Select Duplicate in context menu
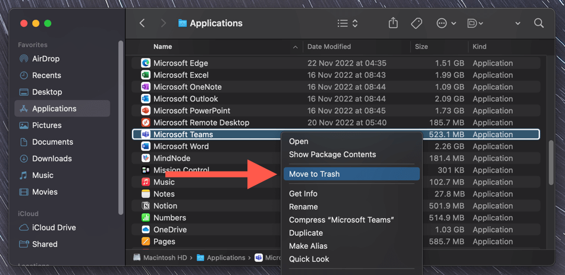The width and height of the screenshot is (565, 275). click(306, 233)
